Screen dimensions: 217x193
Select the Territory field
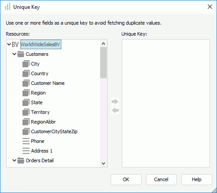pos(40,112)
